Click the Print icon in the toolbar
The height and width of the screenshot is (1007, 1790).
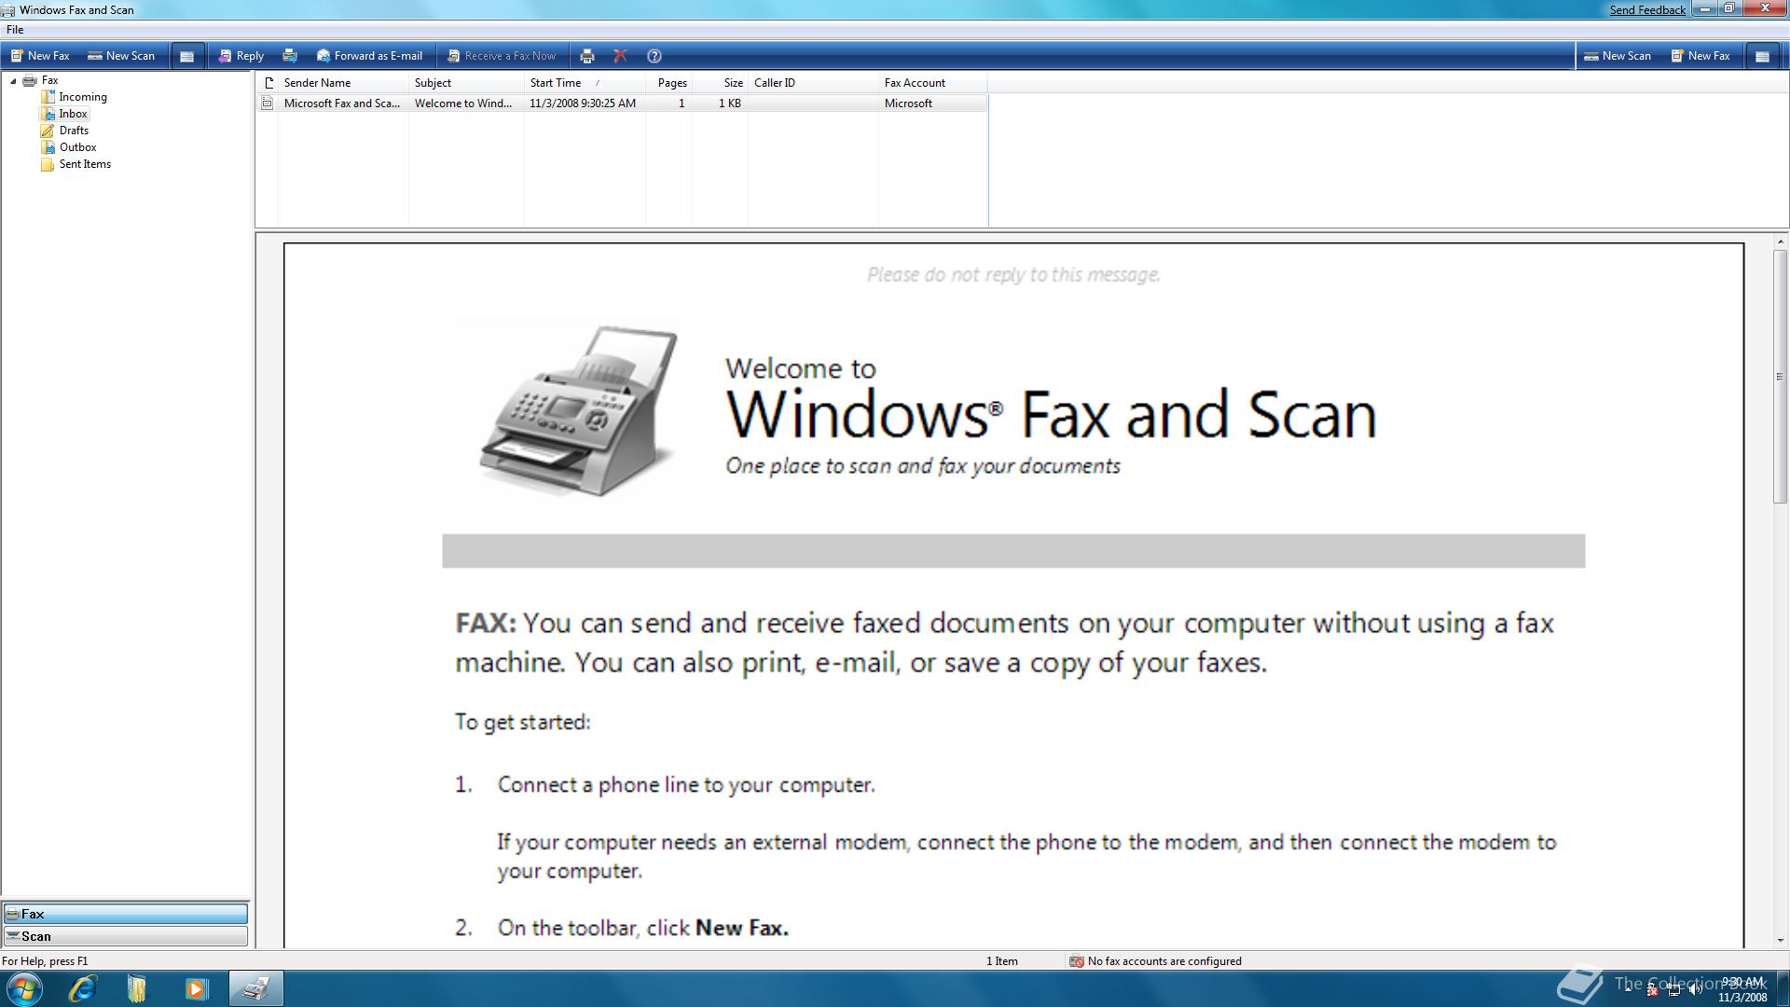click(x=586, y=56)
